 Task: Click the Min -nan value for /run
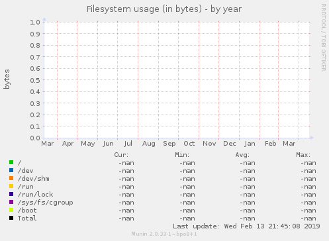[x=187, y=187]
